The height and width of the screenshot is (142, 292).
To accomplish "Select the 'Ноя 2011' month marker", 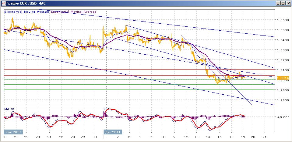I will pos(13,132).
